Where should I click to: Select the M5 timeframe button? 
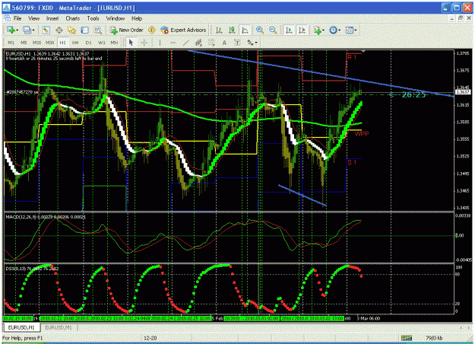24,43
